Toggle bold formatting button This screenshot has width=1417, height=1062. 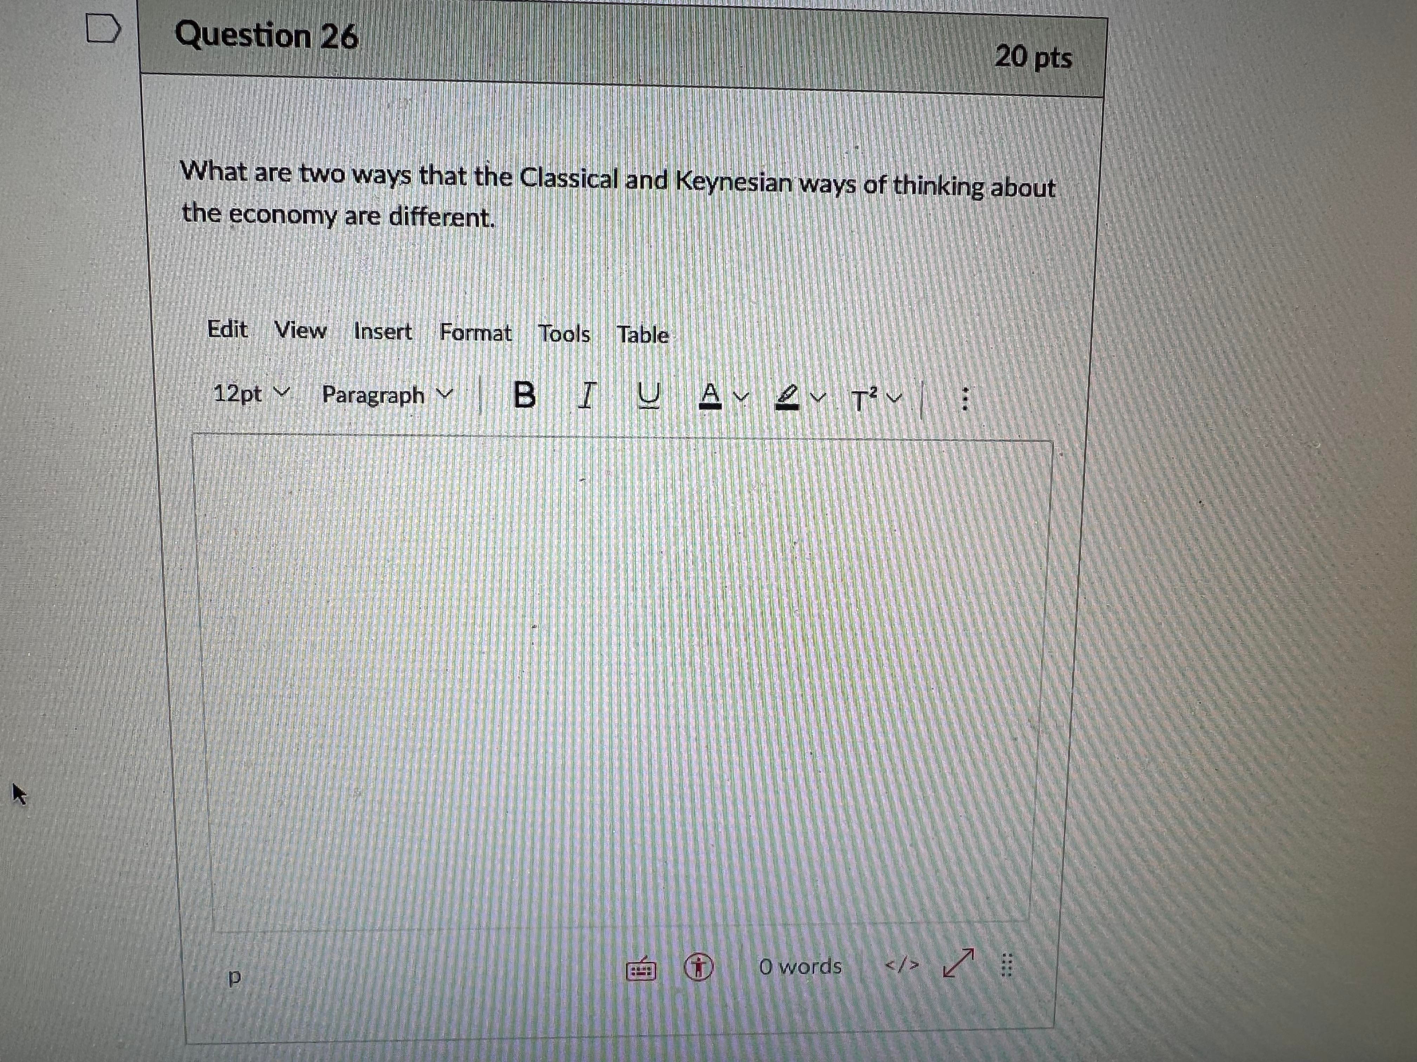tap(524, 395)
